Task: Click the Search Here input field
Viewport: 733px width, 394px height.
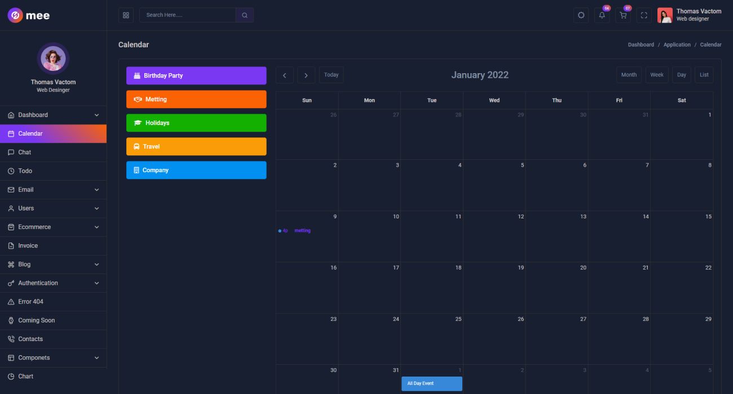Action: point(188,15)
